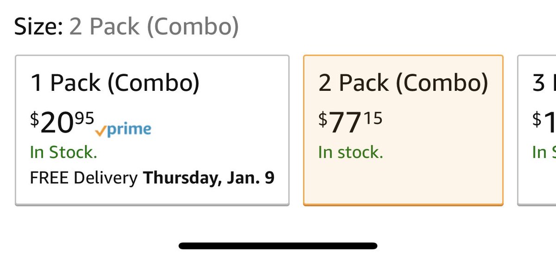Click the "Size:" label at top
This screenshot has height=260, width=556.
tap(38, 27)
